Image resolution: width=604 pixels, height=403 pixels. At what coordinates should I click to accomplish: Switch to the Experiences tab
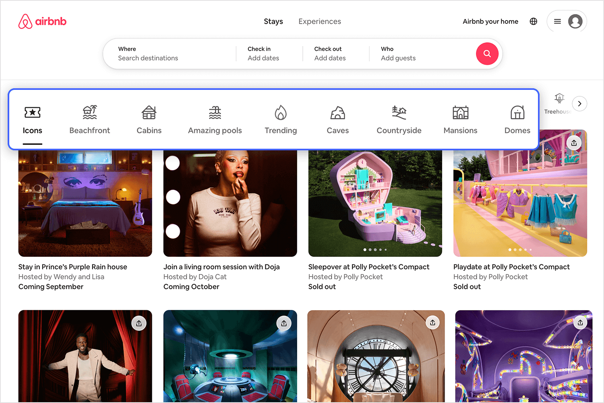[320, 21]
